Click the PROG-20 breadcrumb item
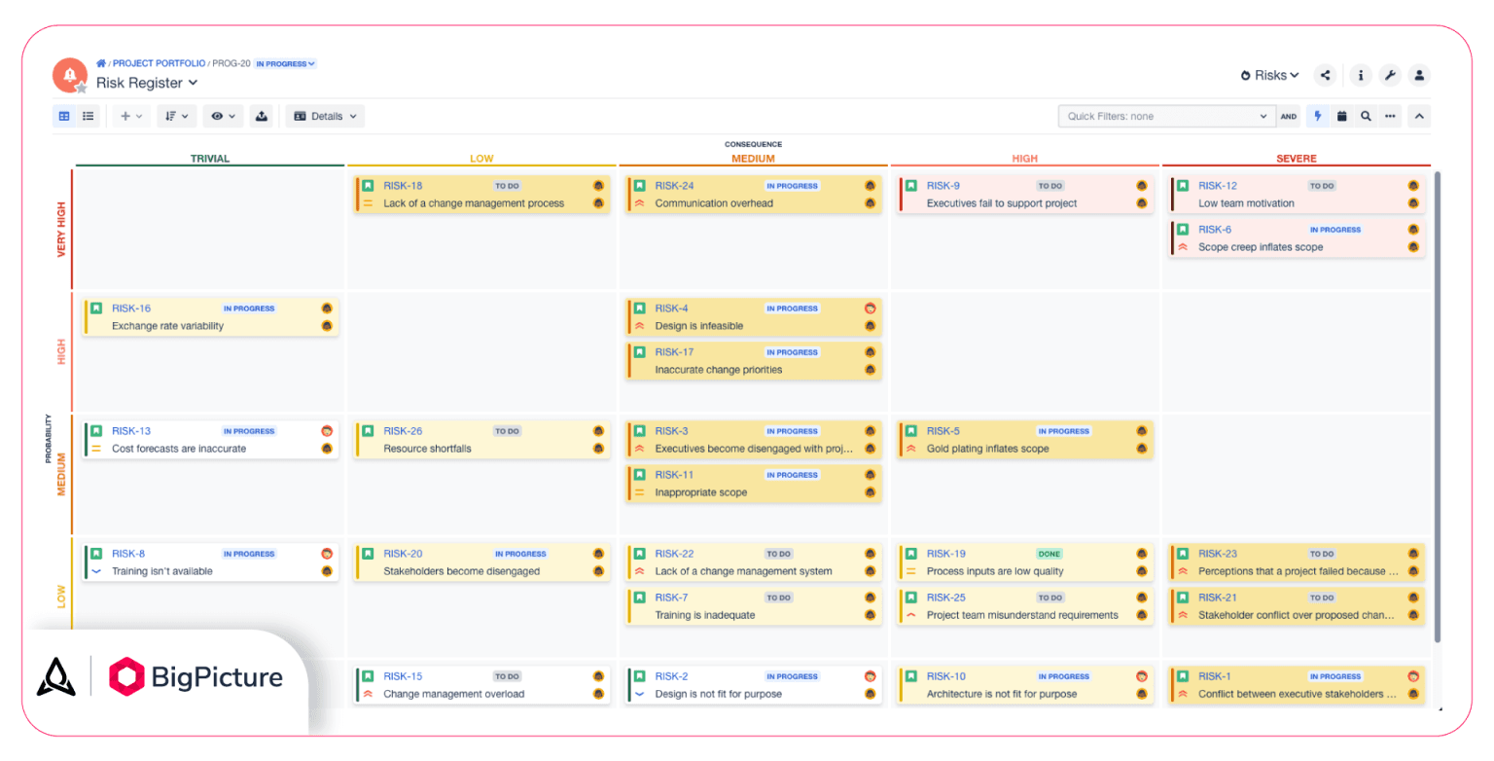 tap(231, 63)
